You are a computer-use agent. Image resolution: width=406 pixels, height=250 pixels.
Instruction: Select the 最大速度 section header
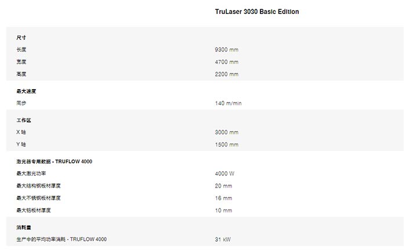point(26,91)
